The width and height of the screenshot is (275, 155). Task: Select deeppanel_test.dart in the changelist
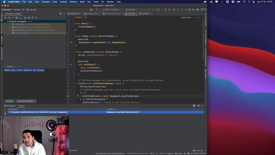pyautogui.click(x=23, y=30)
